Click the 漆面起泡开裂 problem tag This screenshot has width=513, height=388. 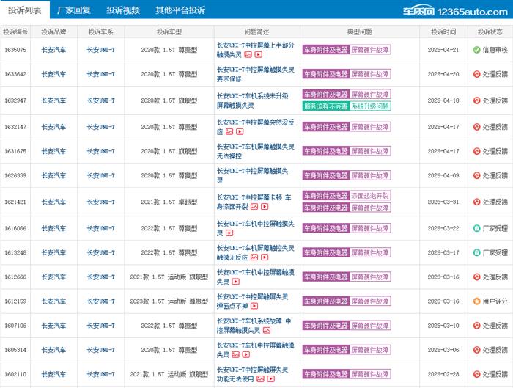click(370, 196)
